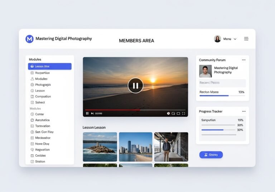Click the blue Shorey button

(x=211, y=155)
